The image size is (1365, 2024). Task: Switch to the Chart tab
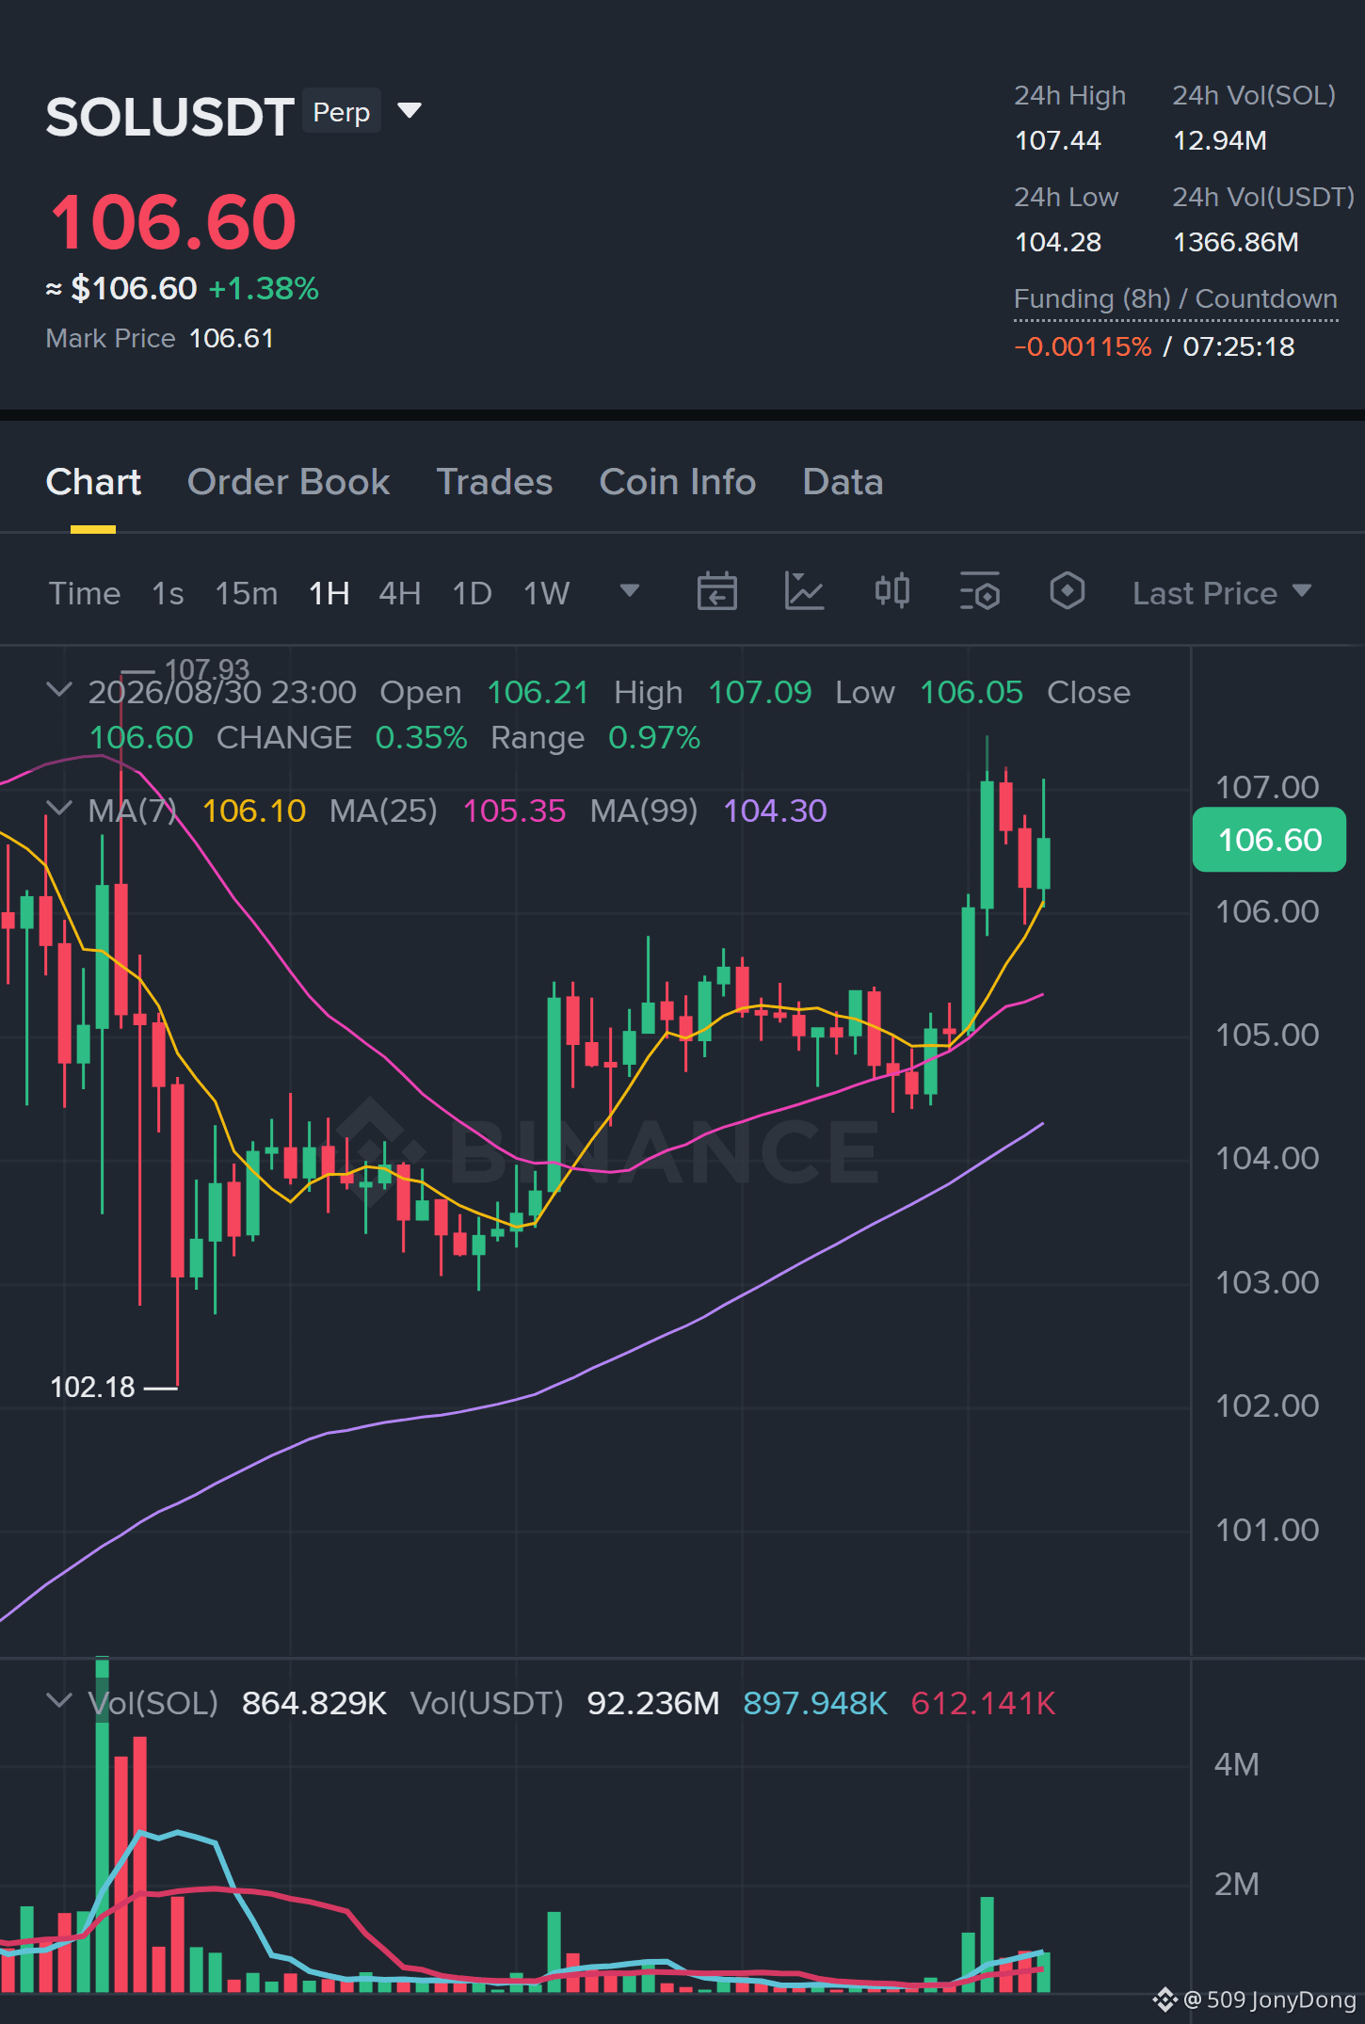[93, 482]
